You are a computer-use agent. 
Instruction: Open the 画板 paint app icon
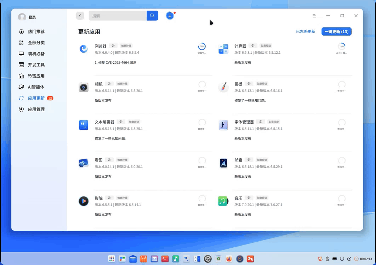click(x=223, y=87)
